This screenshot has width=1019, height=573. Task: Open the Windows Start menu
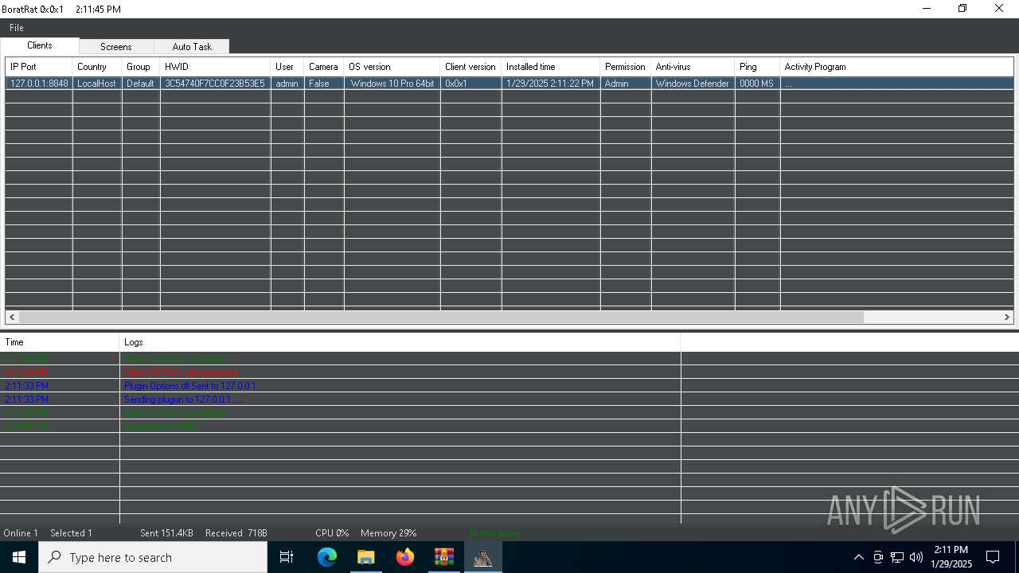tap(19, 557)
